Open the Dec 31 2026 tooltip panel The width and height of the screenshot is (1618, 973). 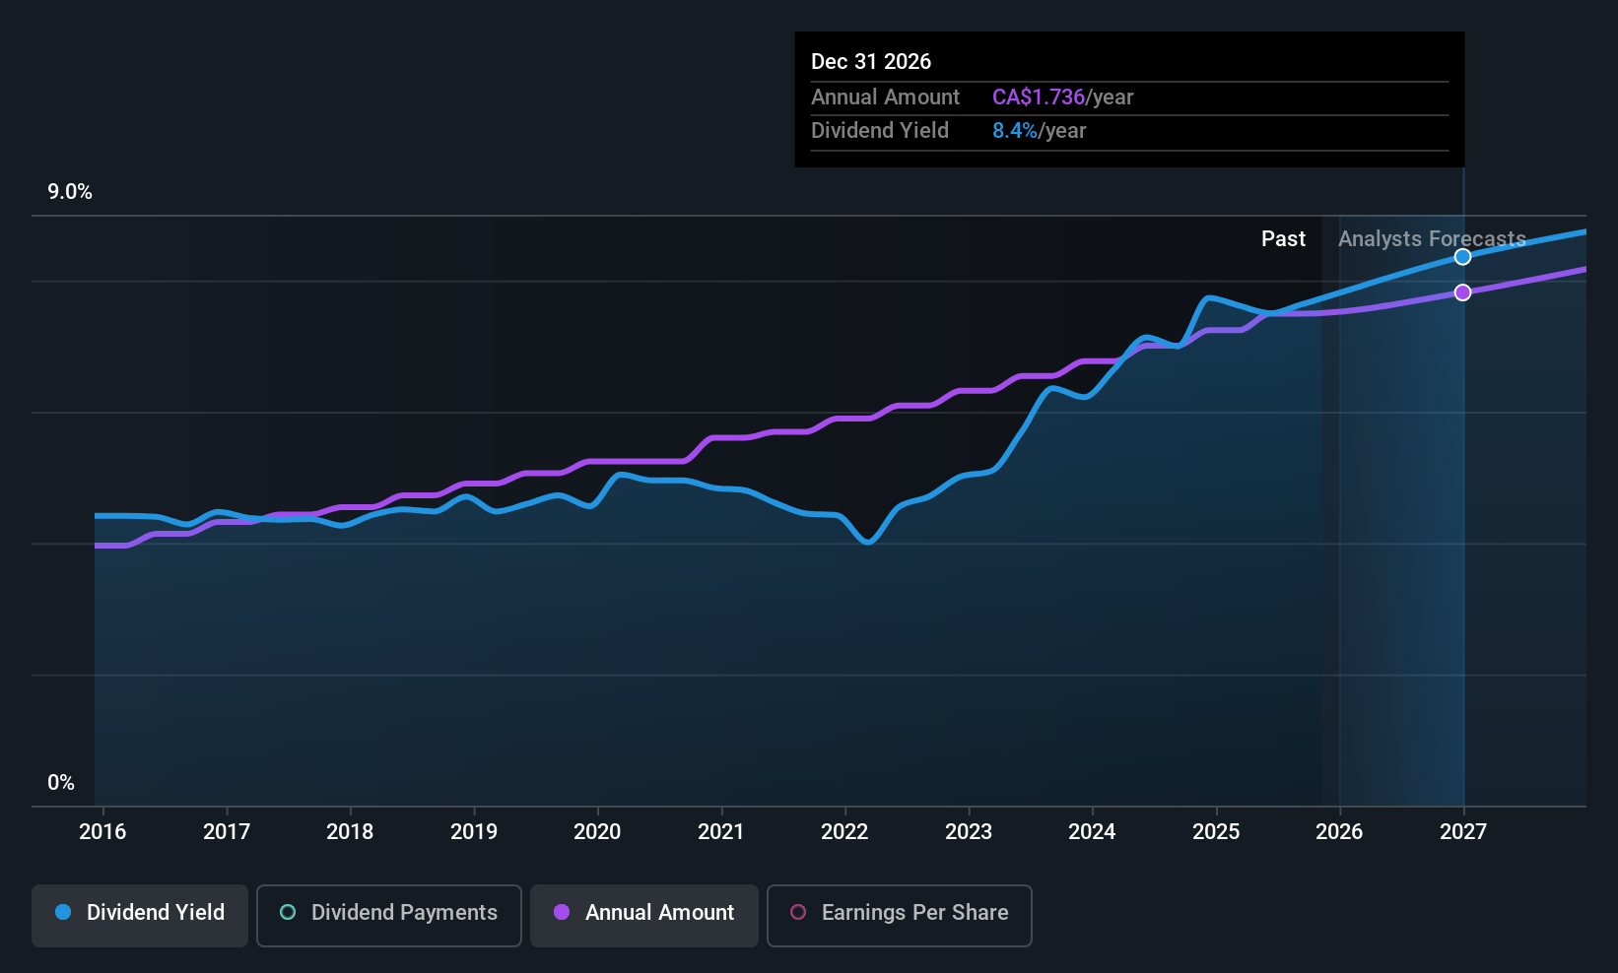click(x=1128, y=98)
